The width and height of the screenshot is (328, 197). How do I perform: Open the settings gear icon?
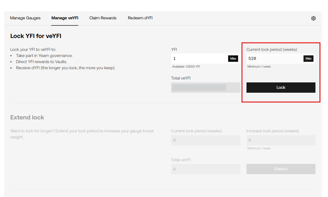(x=313, y=18)
